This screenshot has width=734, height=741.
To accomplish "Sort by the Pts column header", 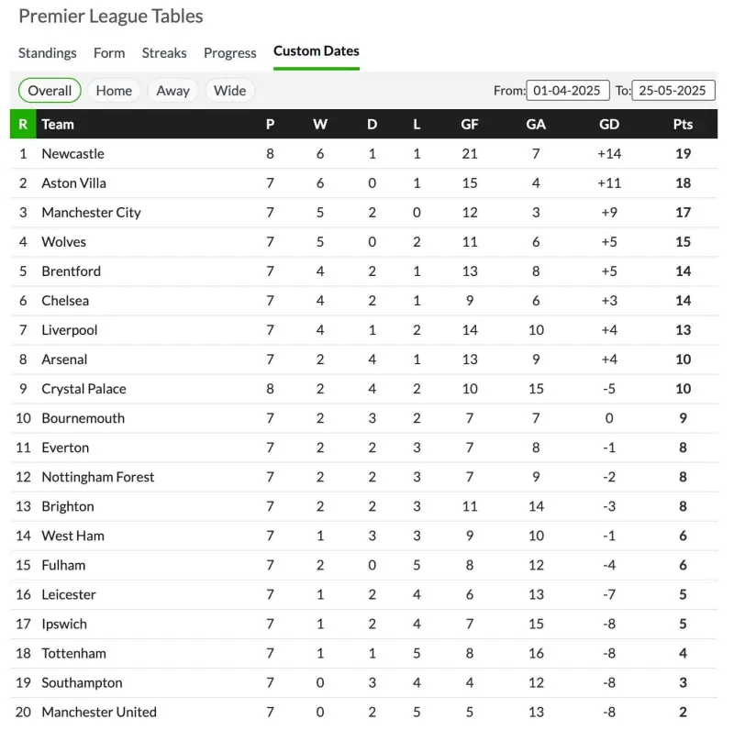I will pos(683,125).
